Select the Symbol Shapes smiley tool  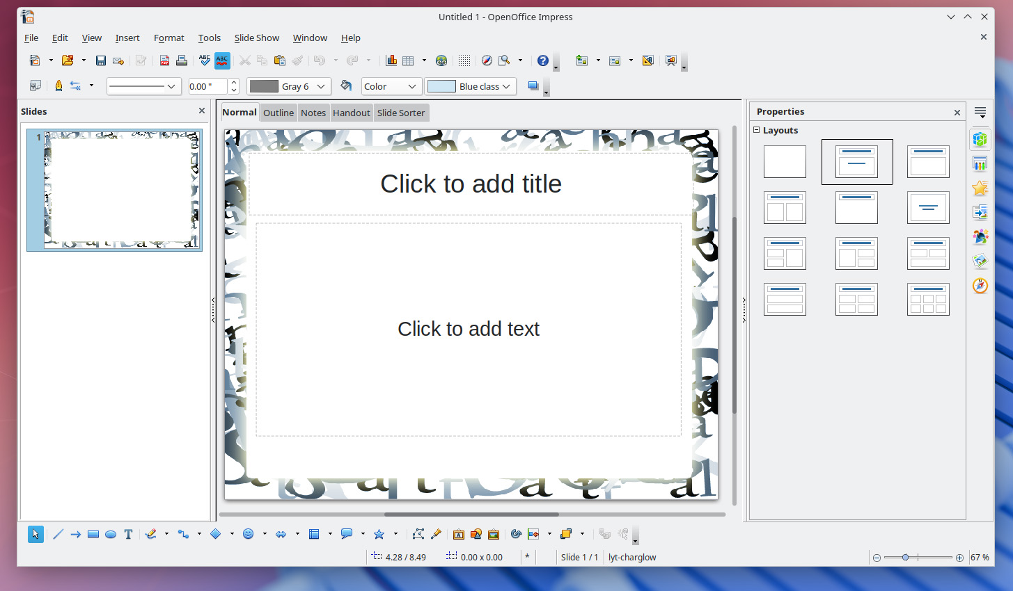pos(248,534)
